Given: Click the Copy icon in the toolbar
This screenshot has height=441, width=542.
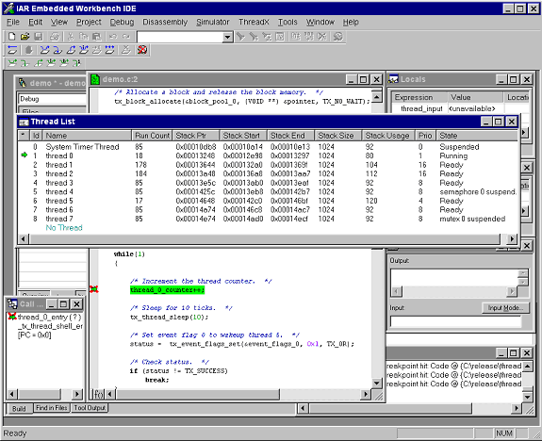Looking at the screenshot, I should click(84, 37).
